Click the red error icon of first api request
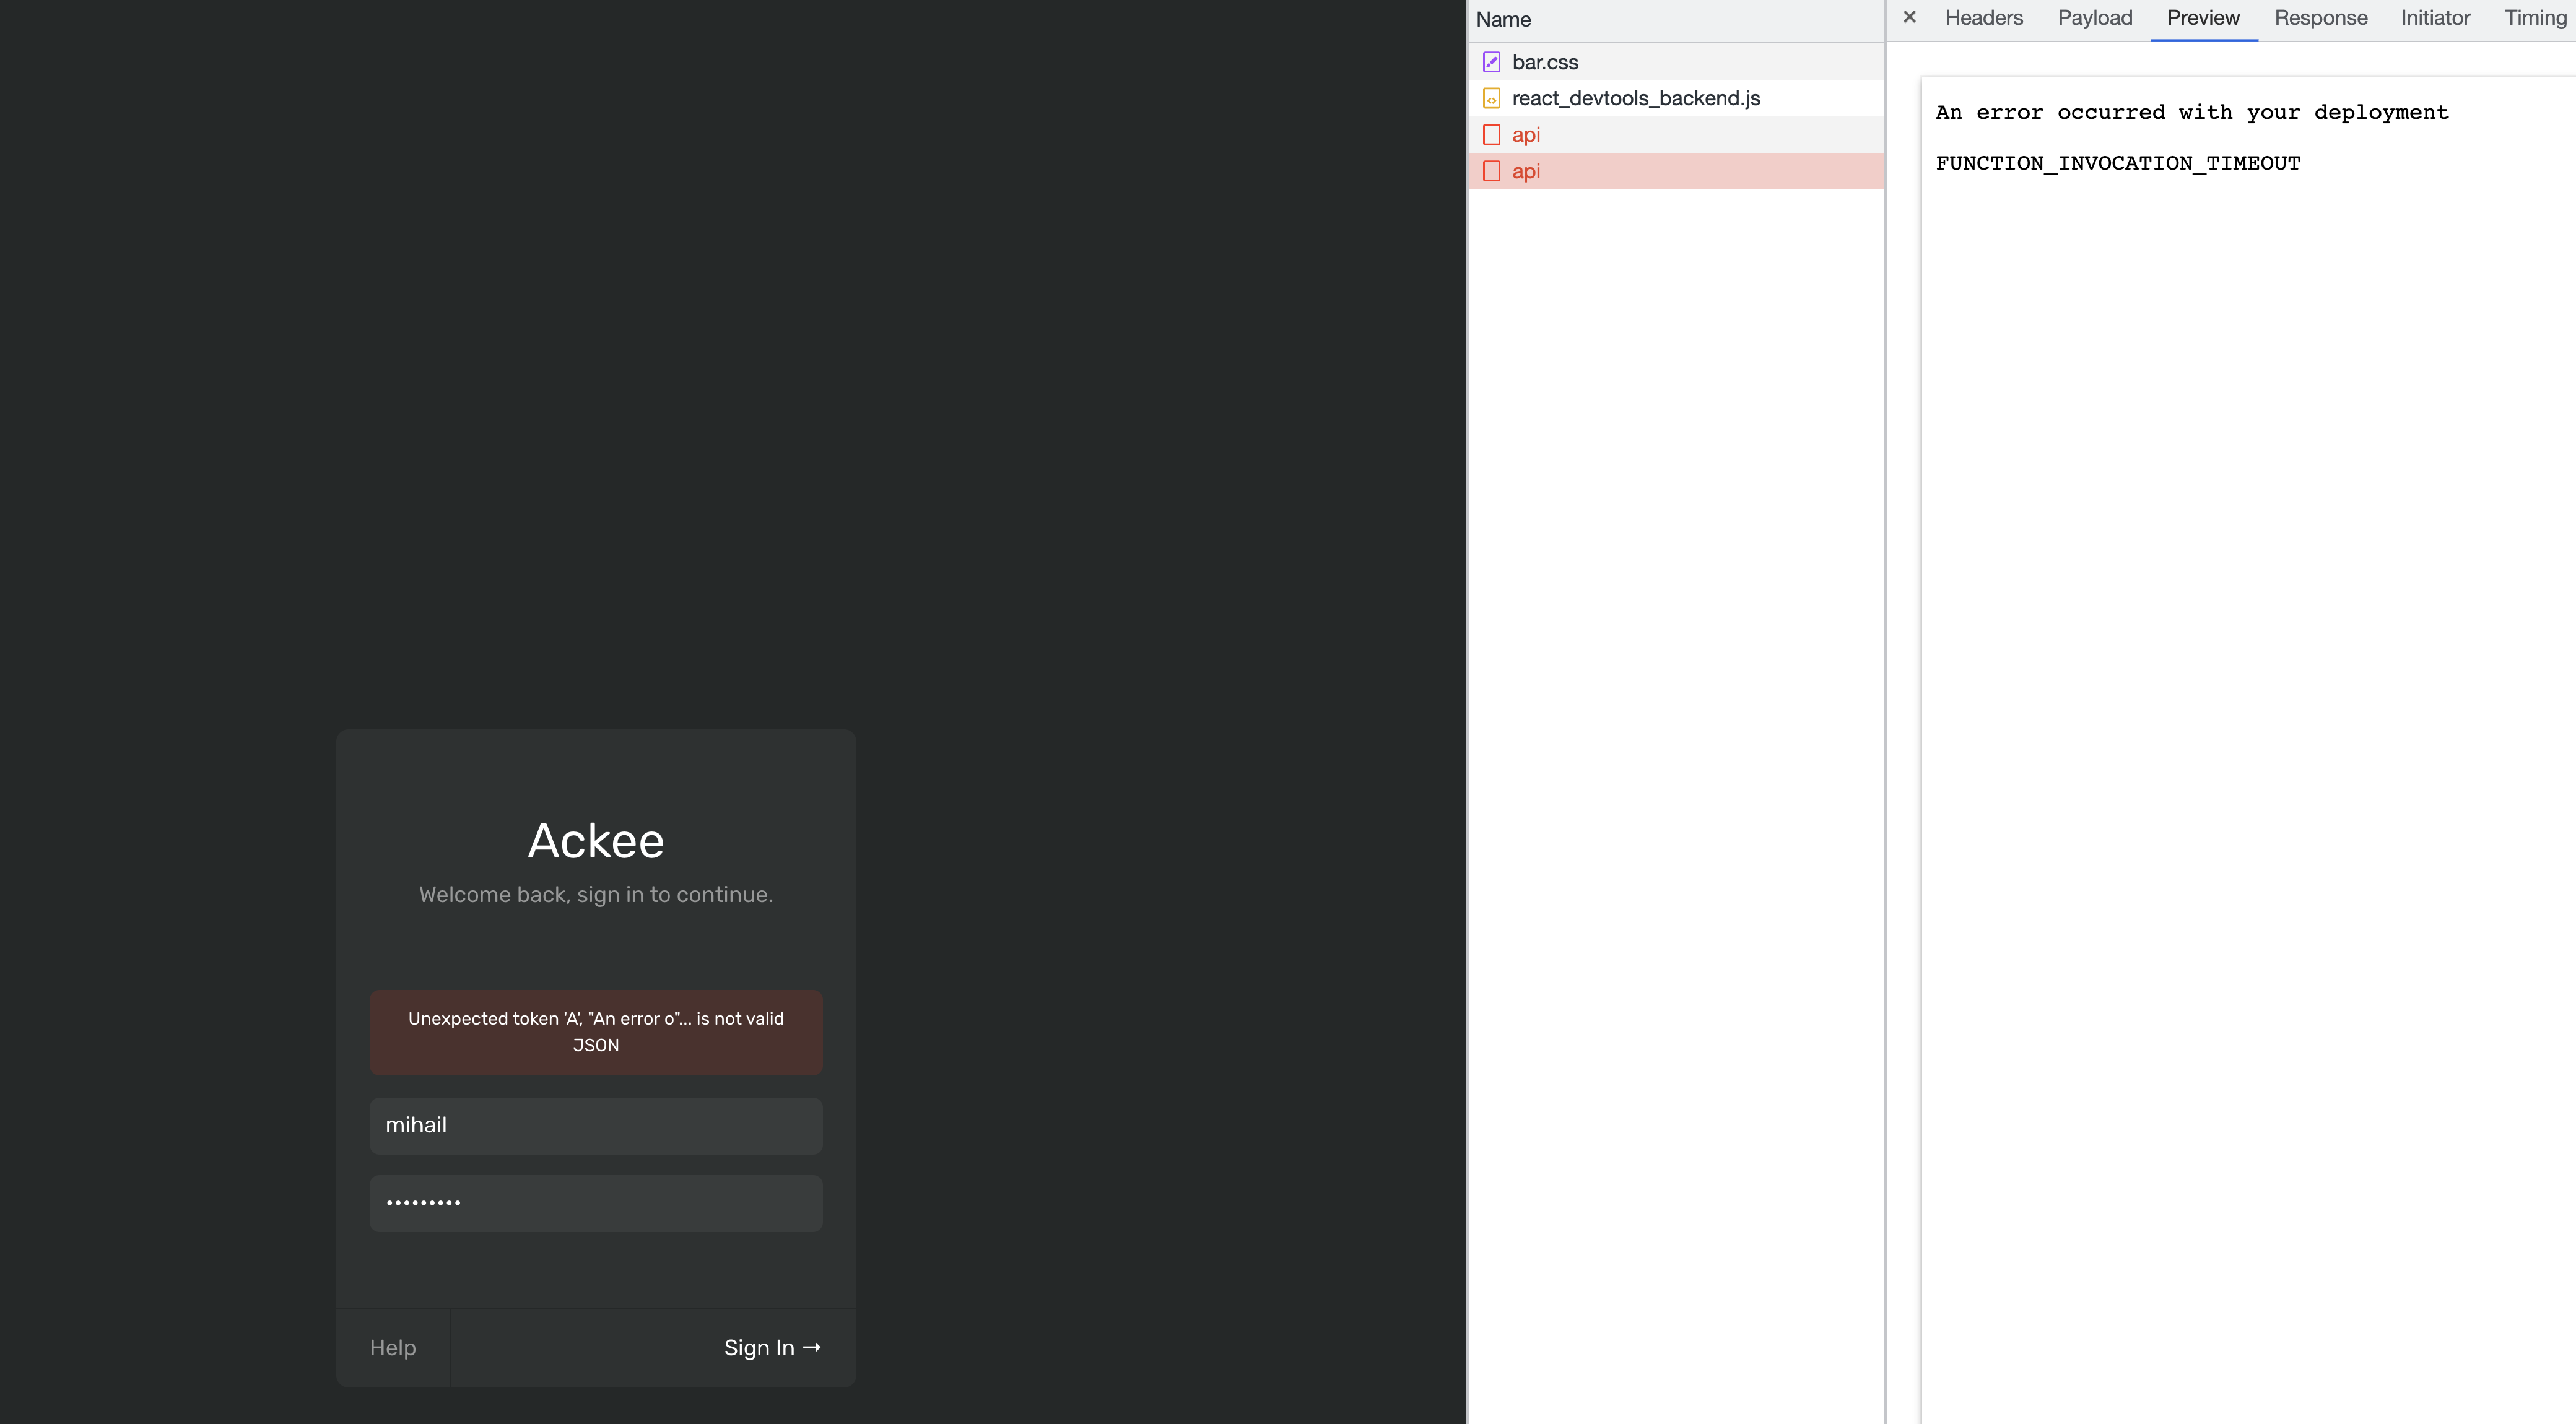Image resolution: width=2576 pixels, height=1424 pixels. click(1492, 134)
